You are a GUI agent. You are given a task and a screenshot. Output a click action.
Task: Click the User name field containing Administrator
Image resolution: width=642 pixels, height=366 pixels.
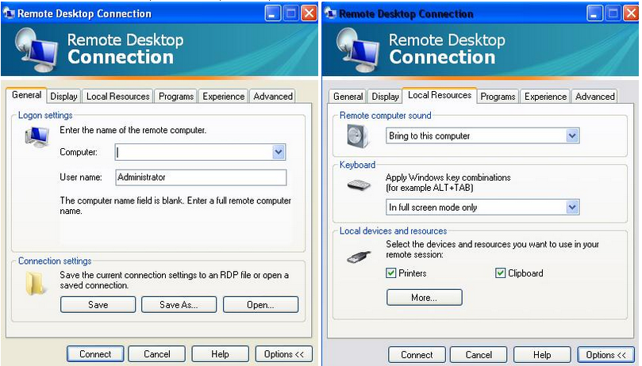click(201, 177)
